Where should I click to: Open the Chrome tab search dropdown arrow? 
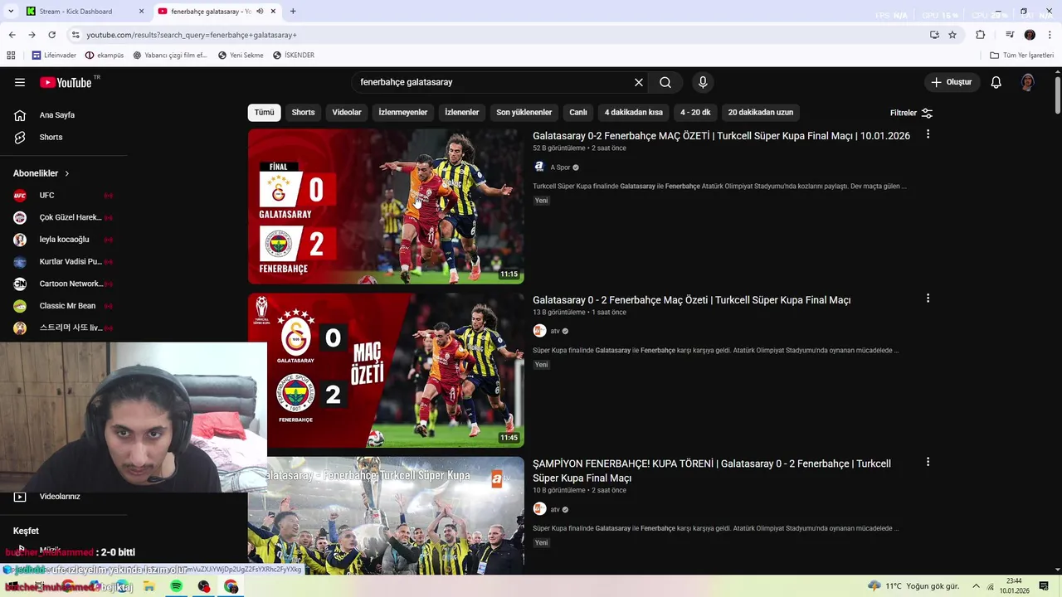click(11, 12)
